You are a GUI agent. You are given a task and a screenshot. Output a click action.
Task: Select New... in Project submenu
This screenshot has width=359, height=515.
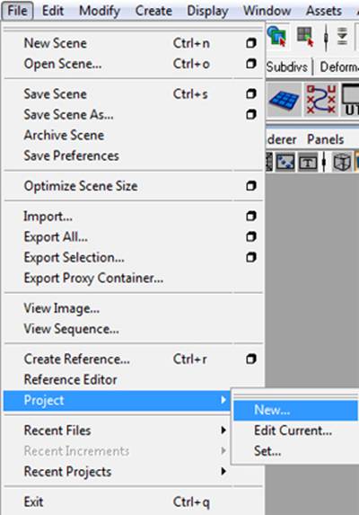pyautogui.click(x=295, y=410)
